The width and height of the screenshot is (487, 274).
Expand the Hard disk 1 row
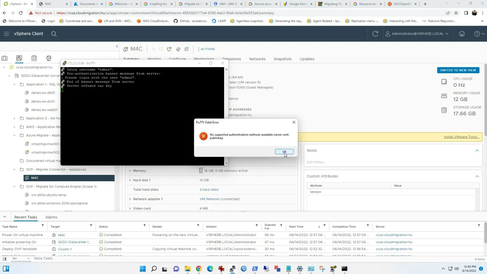click(130, 180)
